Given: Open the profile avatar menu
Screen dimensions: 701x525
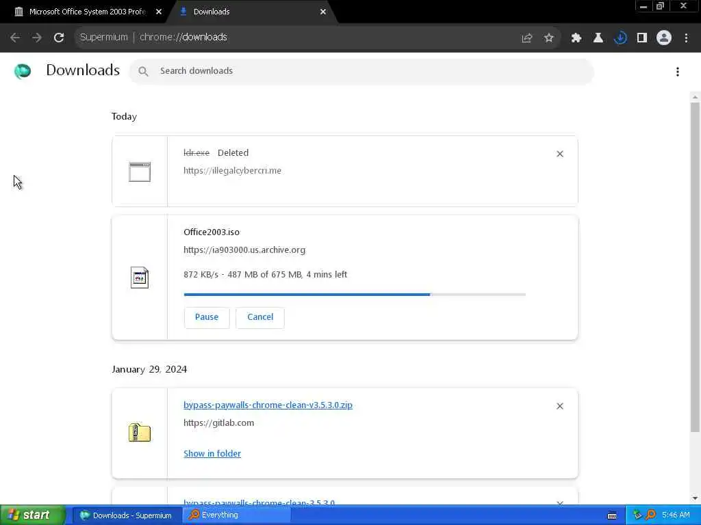Looking at the screenshot, I should coord(664,38).
